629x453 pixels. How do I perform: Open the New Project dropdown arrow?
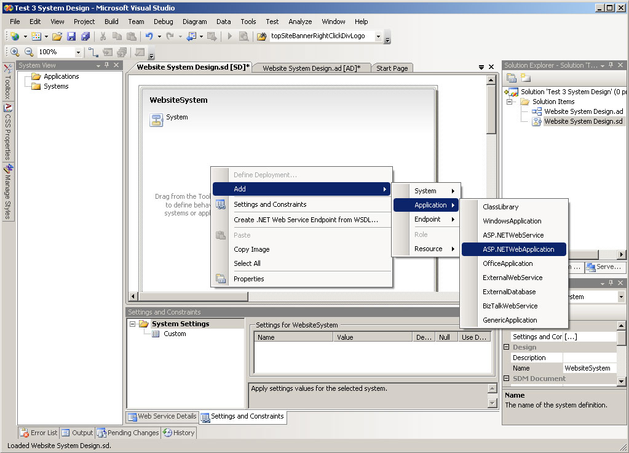click(25, 36)
